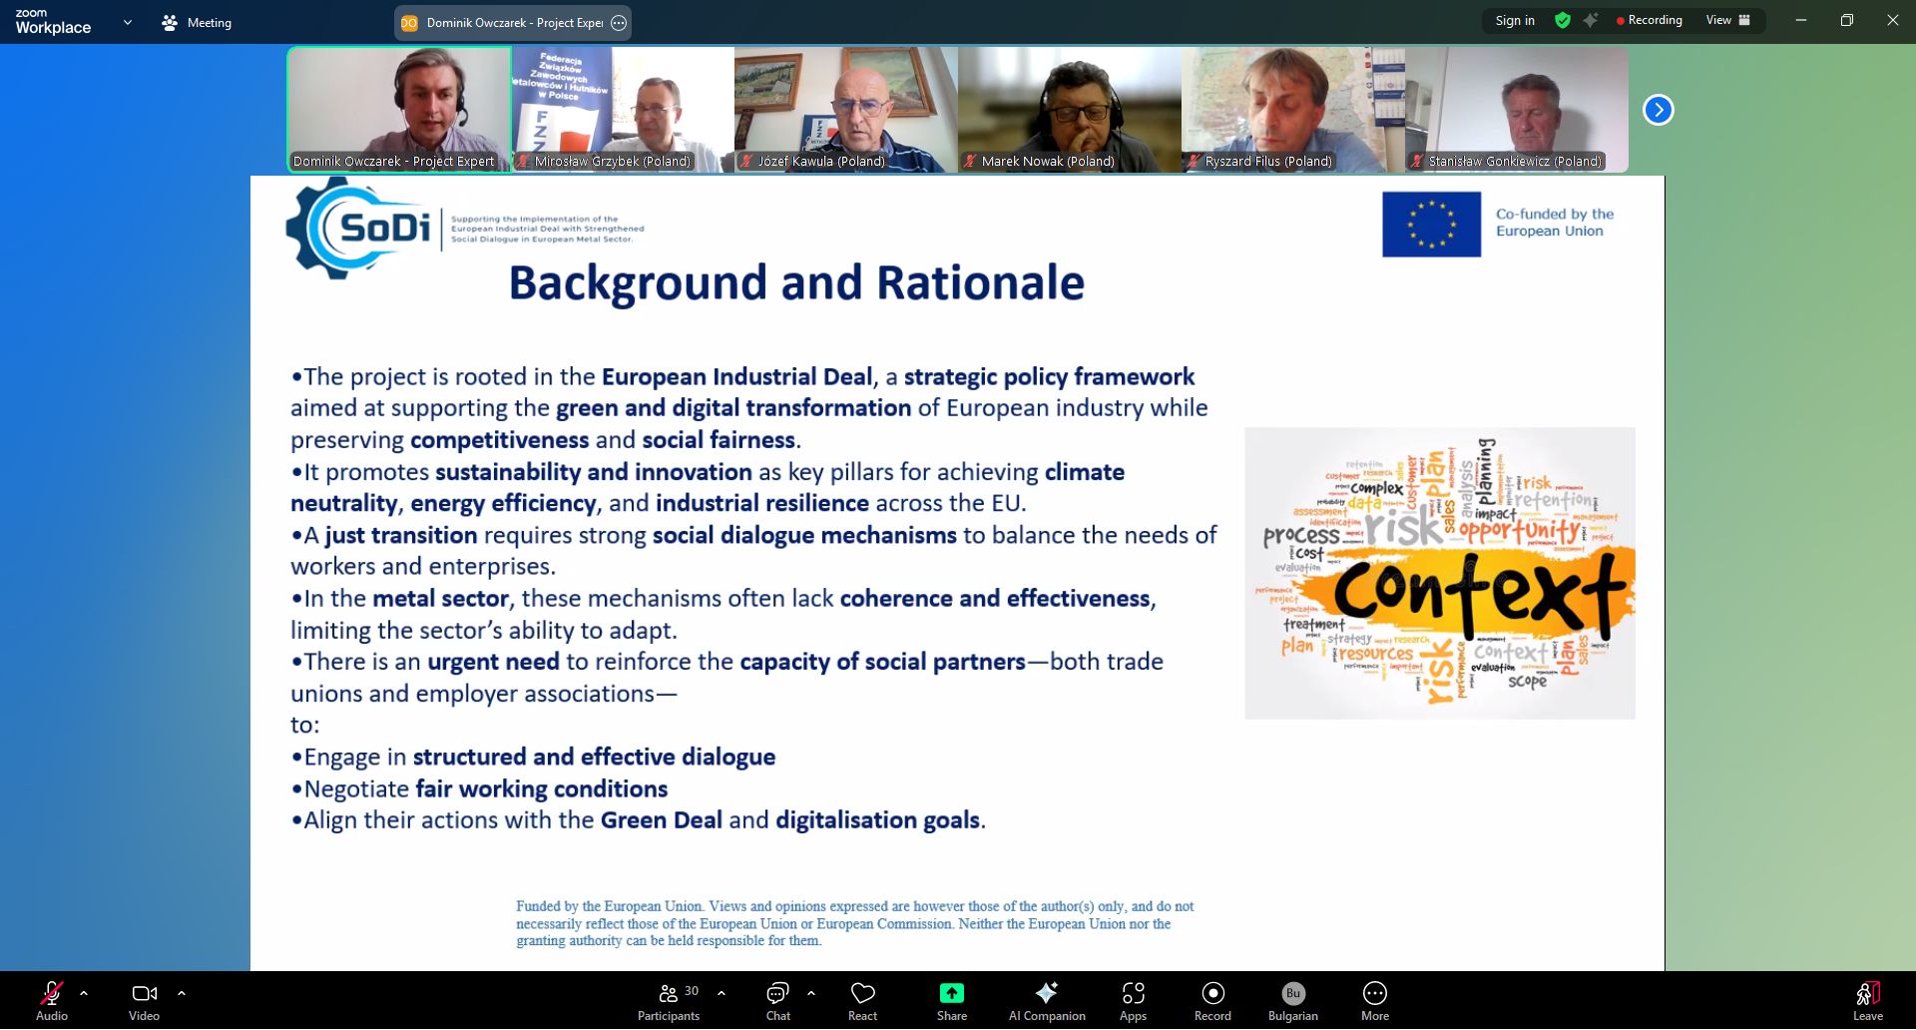Open the Participants panel
The image size is (1916, 1030).
tap(669, 1001)
